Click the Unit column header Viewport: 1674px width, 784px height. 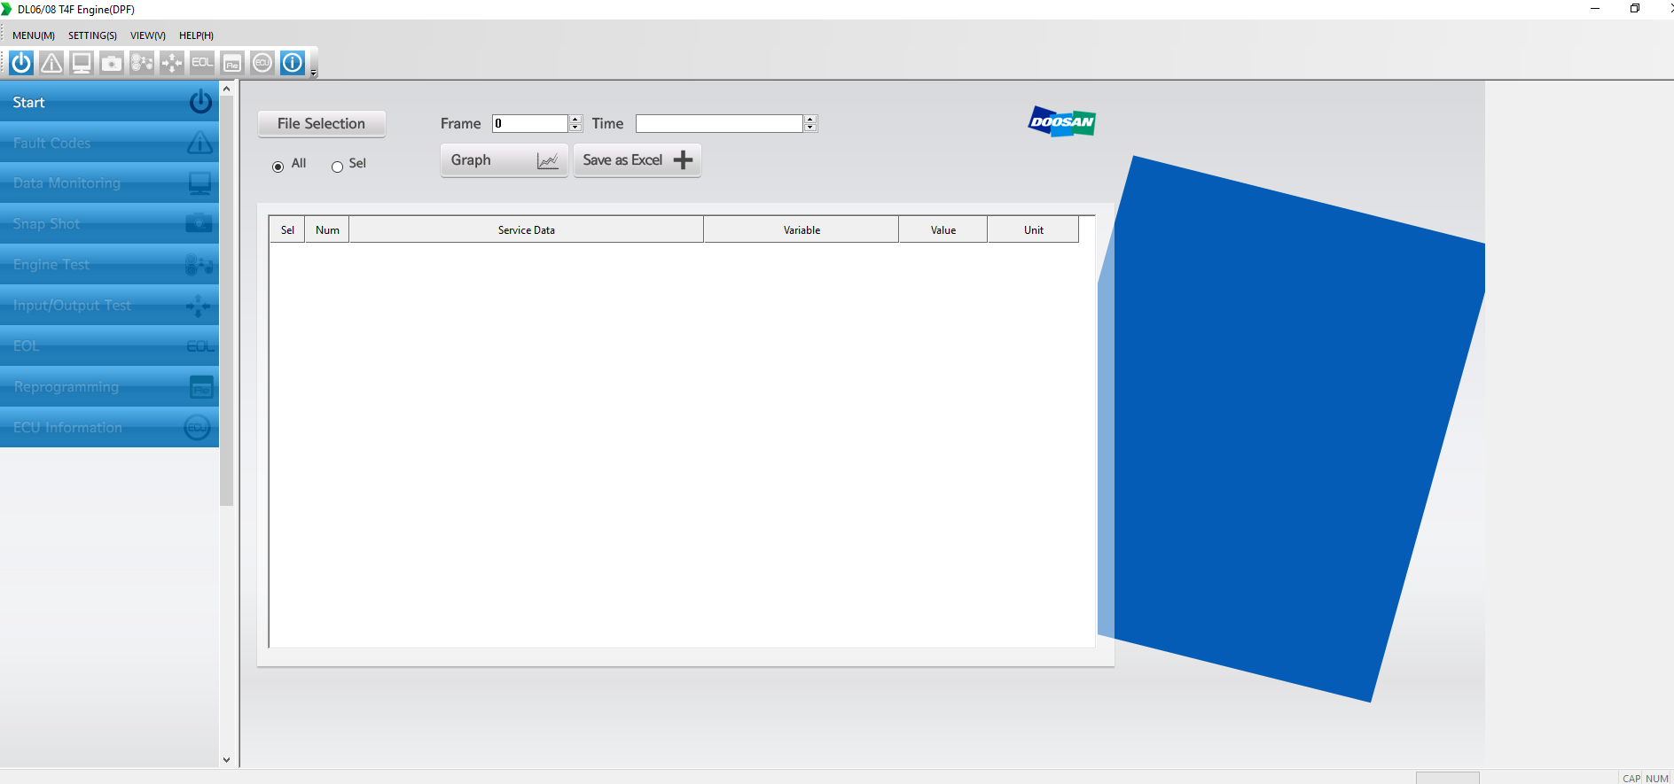click(x=1034, y=229)
